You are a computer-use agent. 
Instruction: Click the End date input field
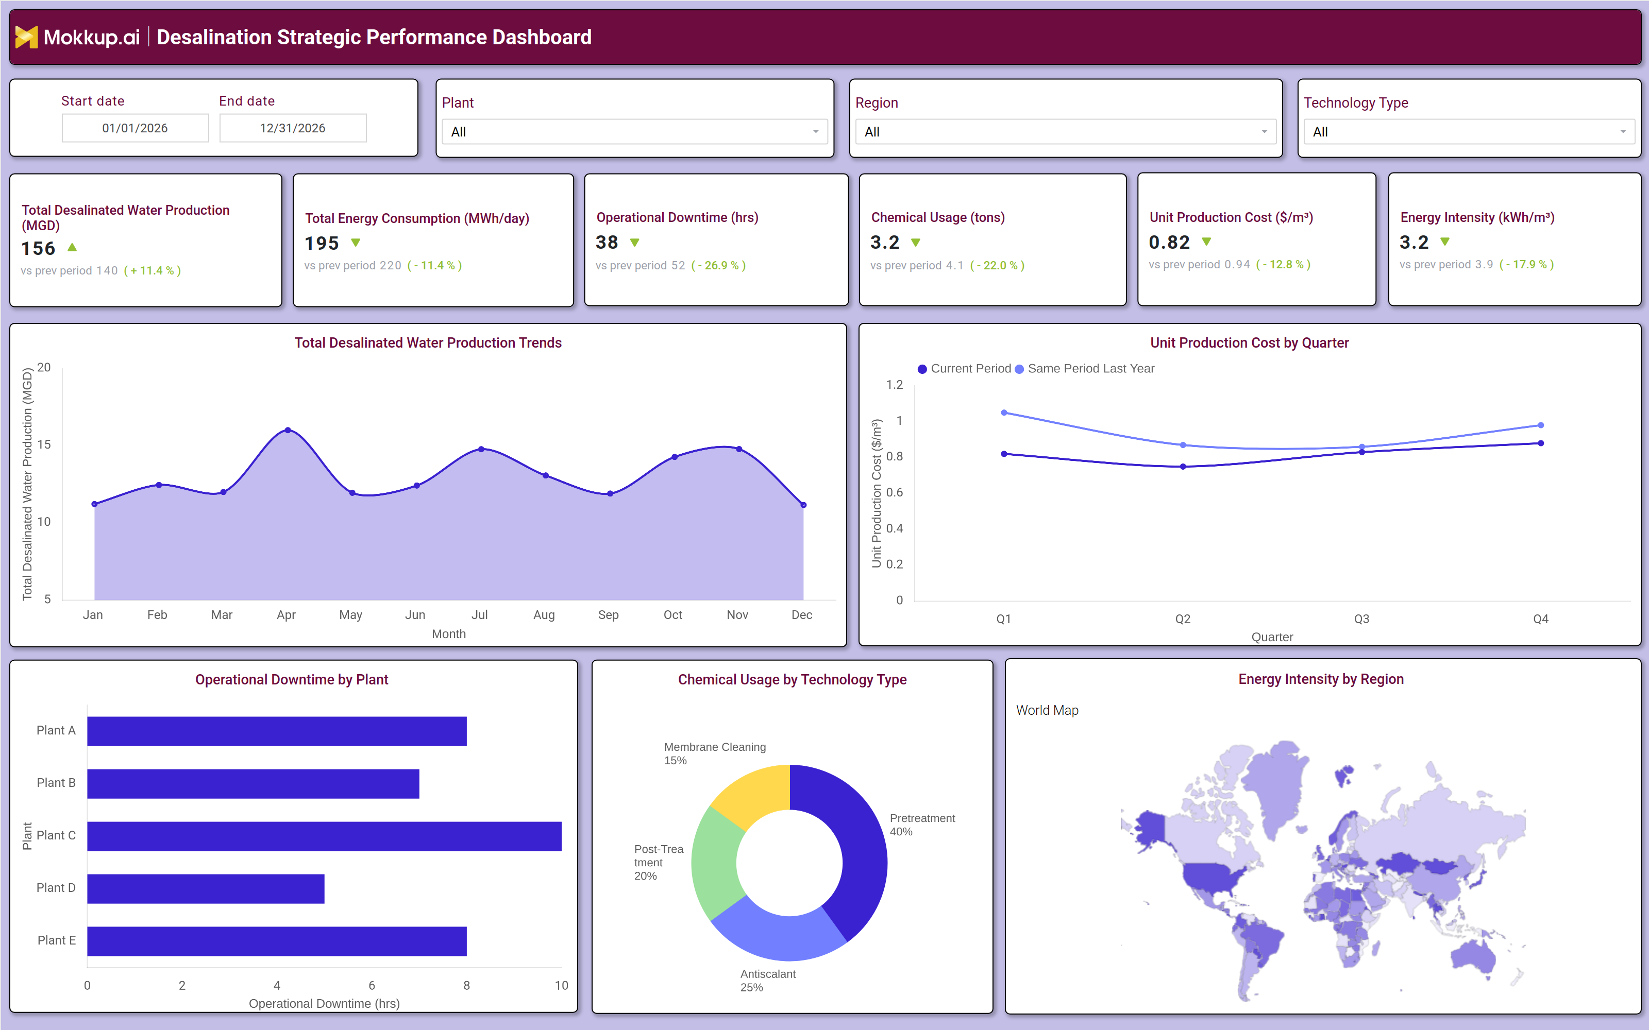point(293,128)
